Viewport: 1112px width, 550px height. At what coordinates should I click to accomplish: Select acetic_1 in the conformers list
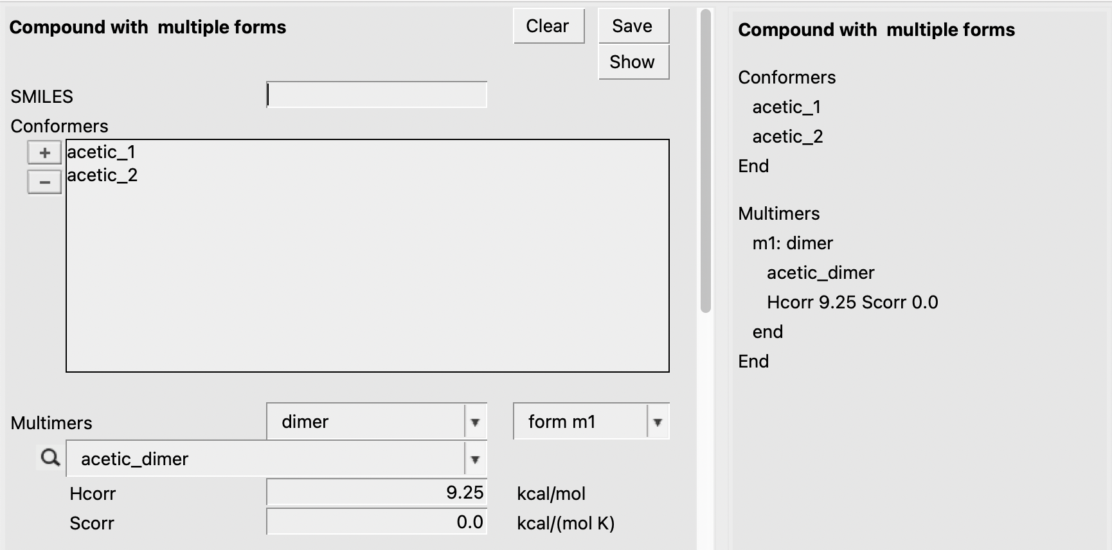102,152
